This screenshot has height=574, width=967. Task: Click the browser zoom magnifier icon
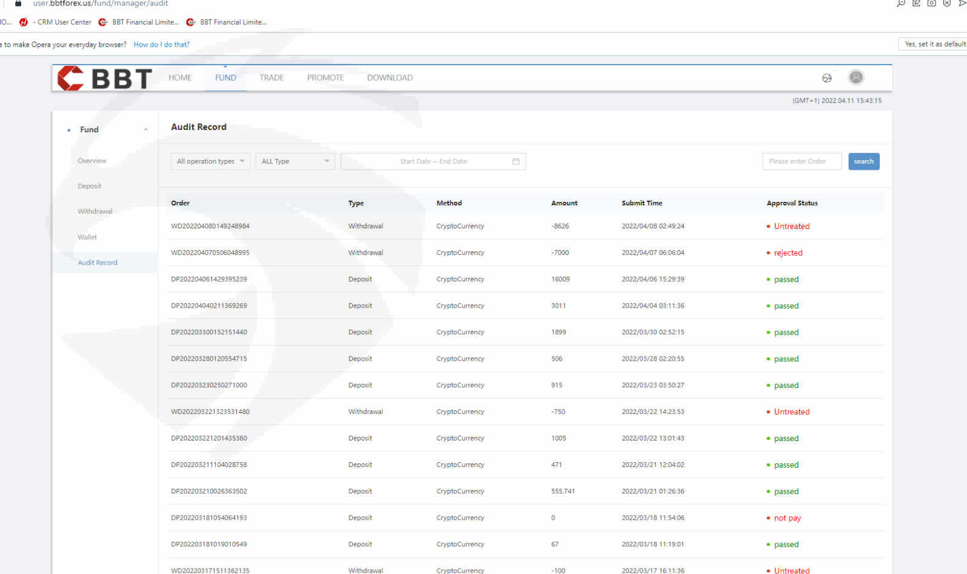(901, 4)
